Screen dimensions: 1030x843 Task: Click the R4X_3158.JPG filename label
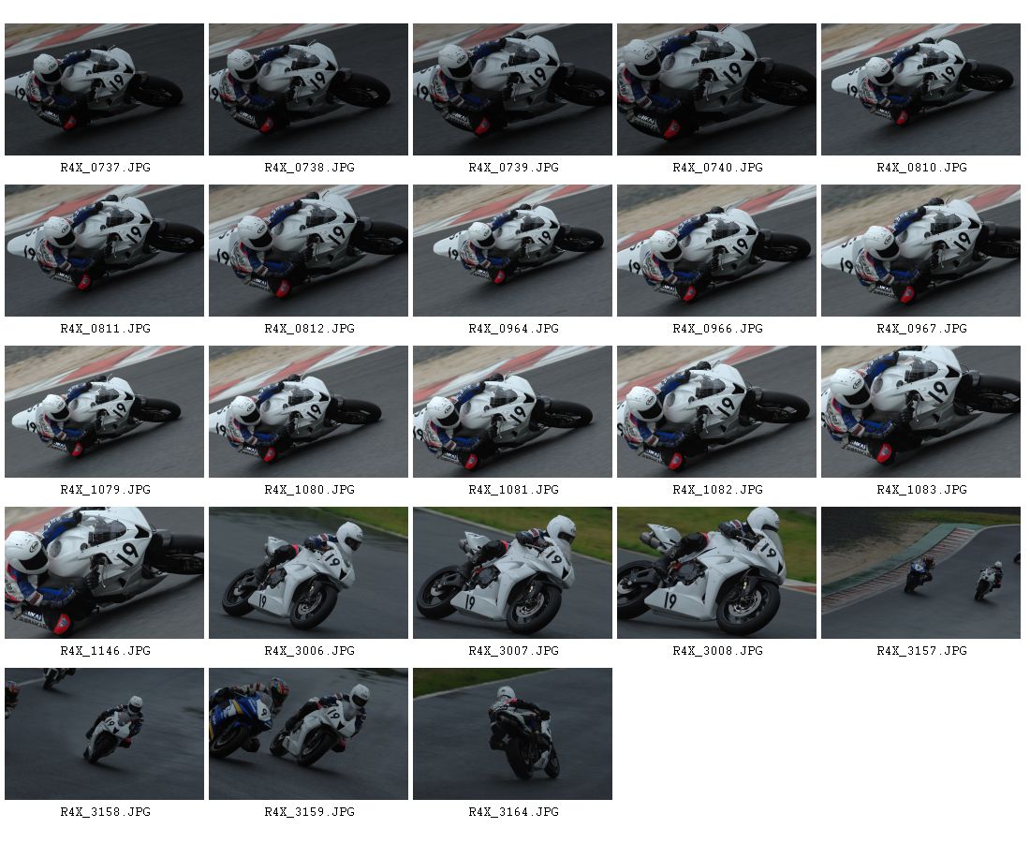pos(105,812)
